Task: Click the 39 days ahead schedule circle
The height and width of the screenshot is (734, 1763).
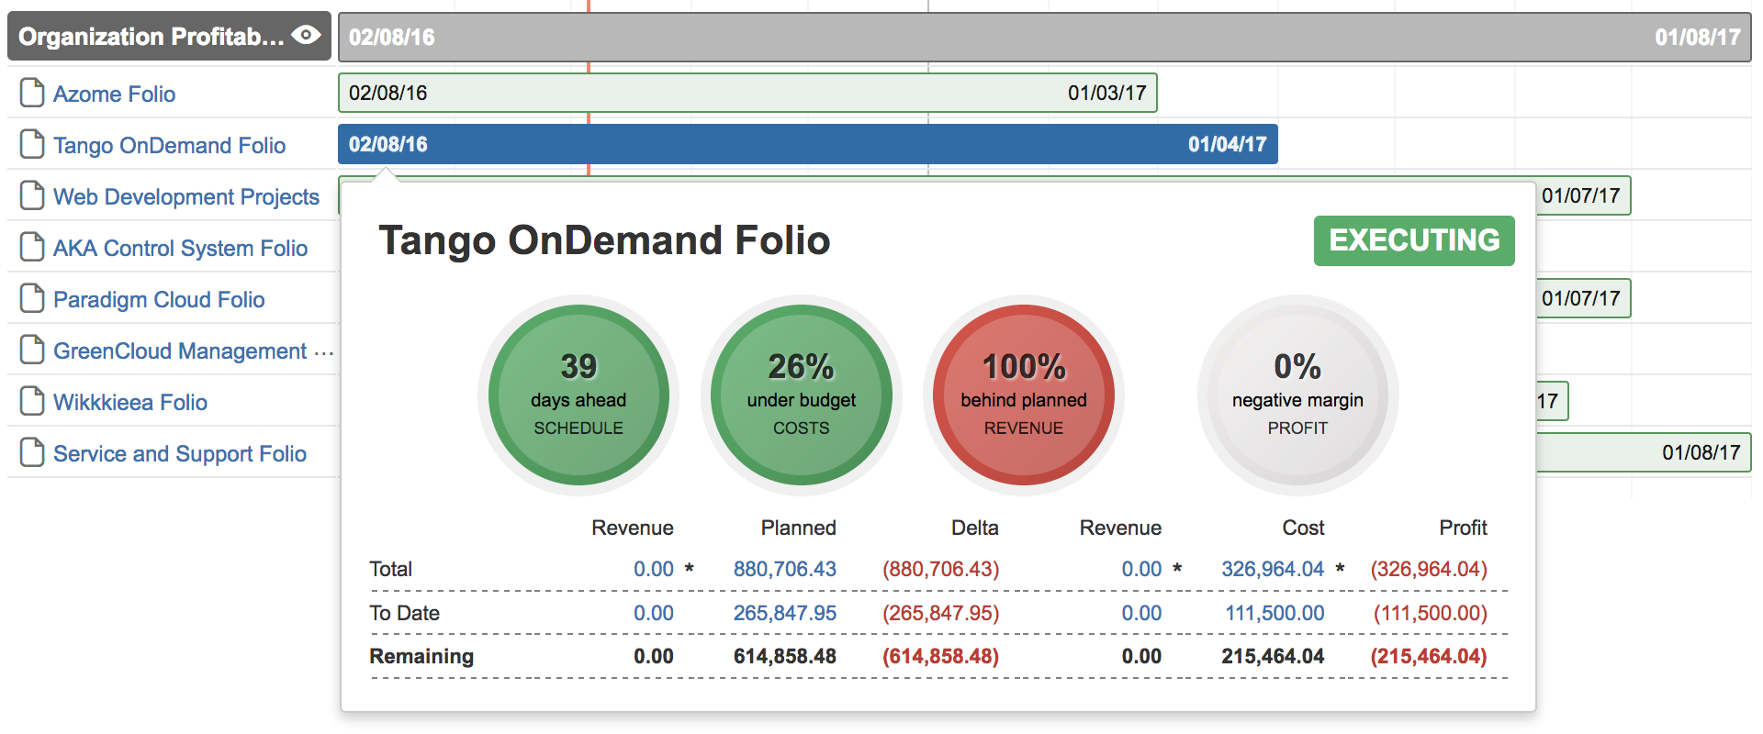Action: pos(578,395)
